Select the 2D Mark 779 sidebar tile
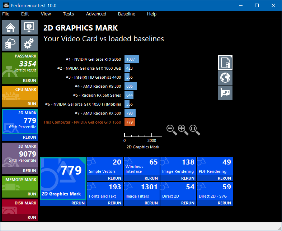This screenshot has height=231, width=282. [x=20, y=121]
